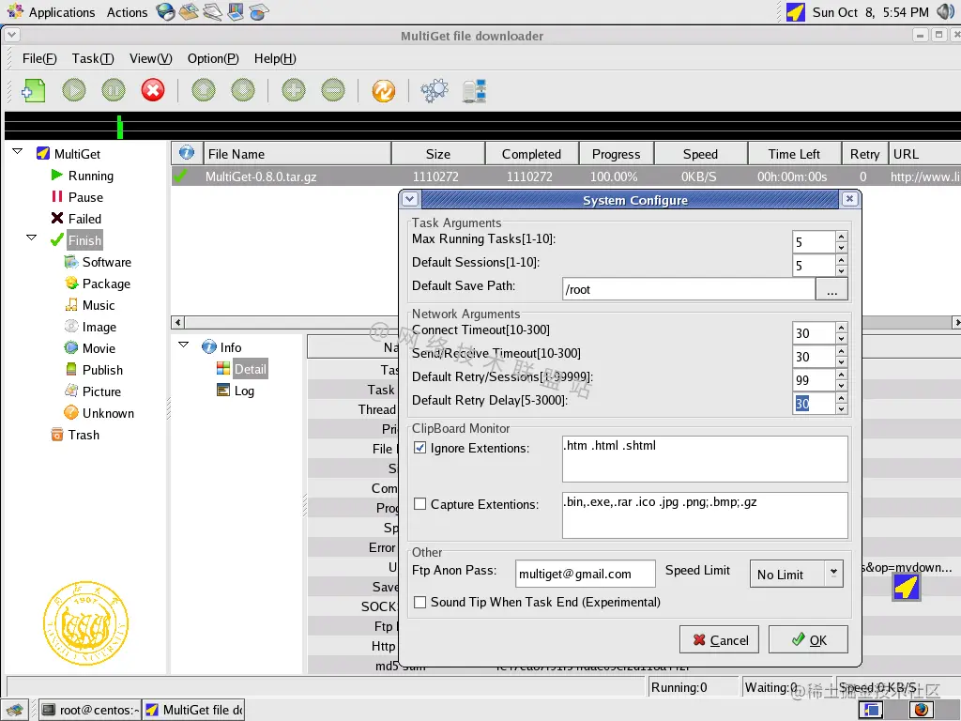Open View menu

coord(151,58)
